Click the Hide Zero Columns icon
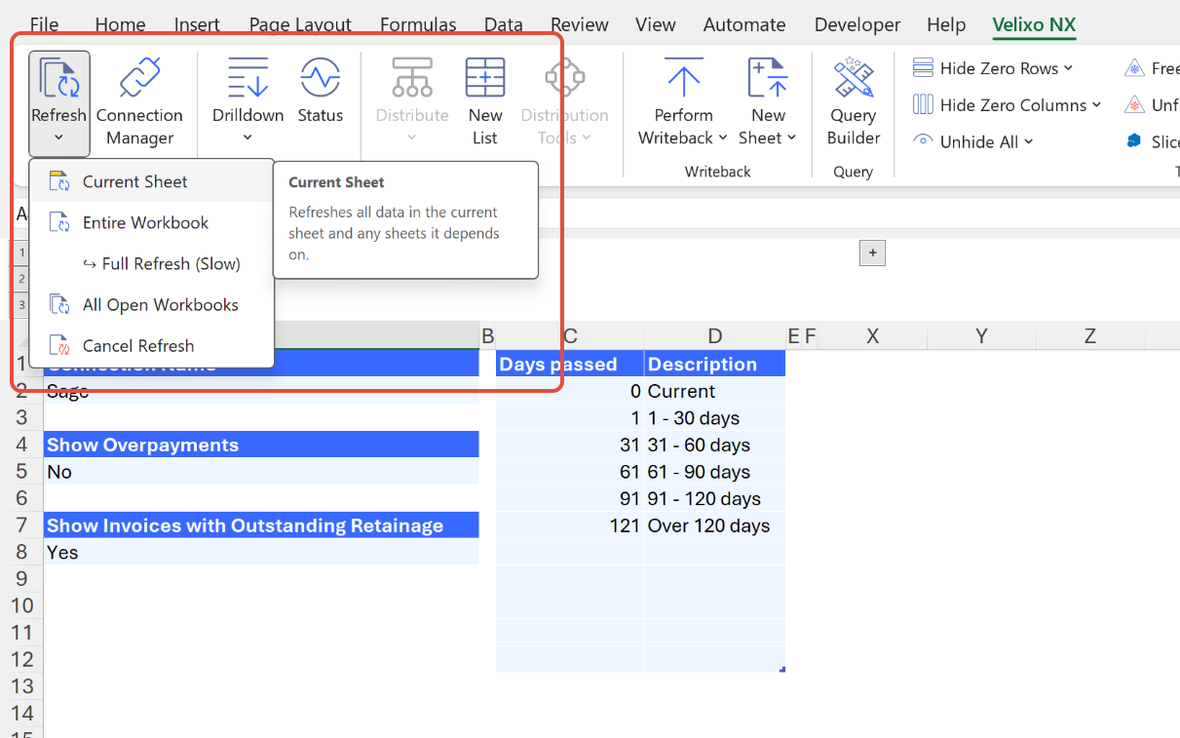The height and width of the screenshot is (738, 1180). [923, 104]
